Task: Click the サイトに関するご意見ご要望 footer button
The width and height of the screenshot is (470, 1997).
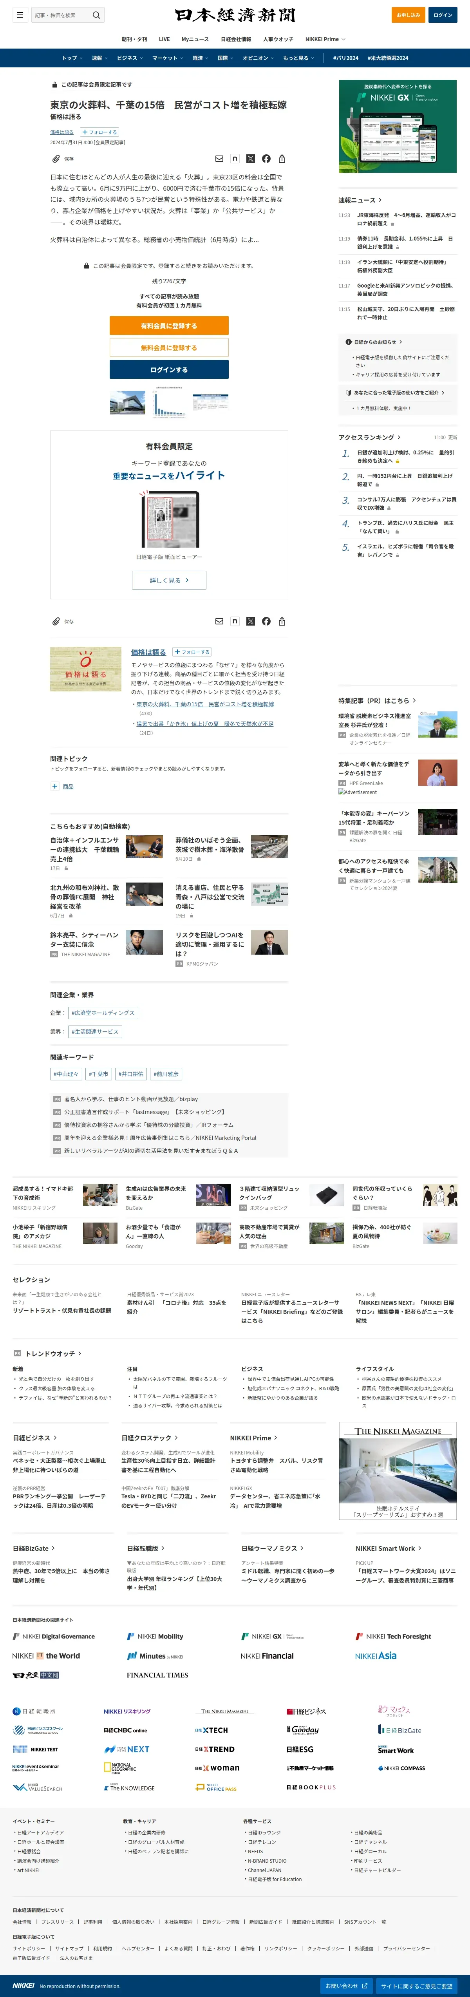Action: [416, 1986]
